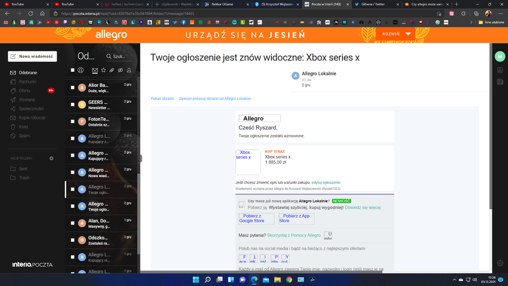Viewport: 508px width, 286px height.
Task: Click the browser address bar
Action: coord(246,14)
